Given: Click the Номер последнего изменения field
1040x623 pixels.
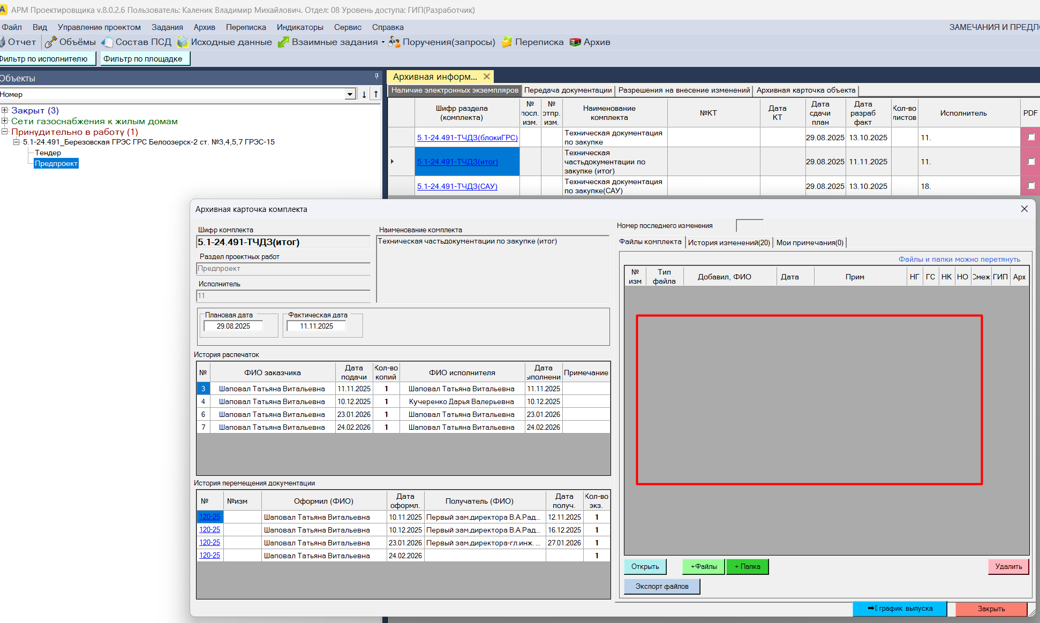Looking at the screenshot, I should click(749, 225).
